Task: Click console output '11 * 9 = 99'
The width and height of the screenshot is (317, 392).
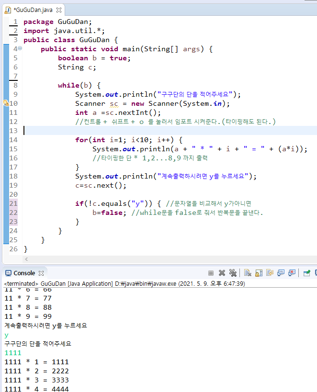Action: [x=28, y=316]
